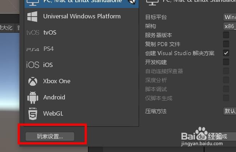Click the Unity logo on selected platform row
Viewport: 236px width, 152px height.
click(x=132, y=2)
